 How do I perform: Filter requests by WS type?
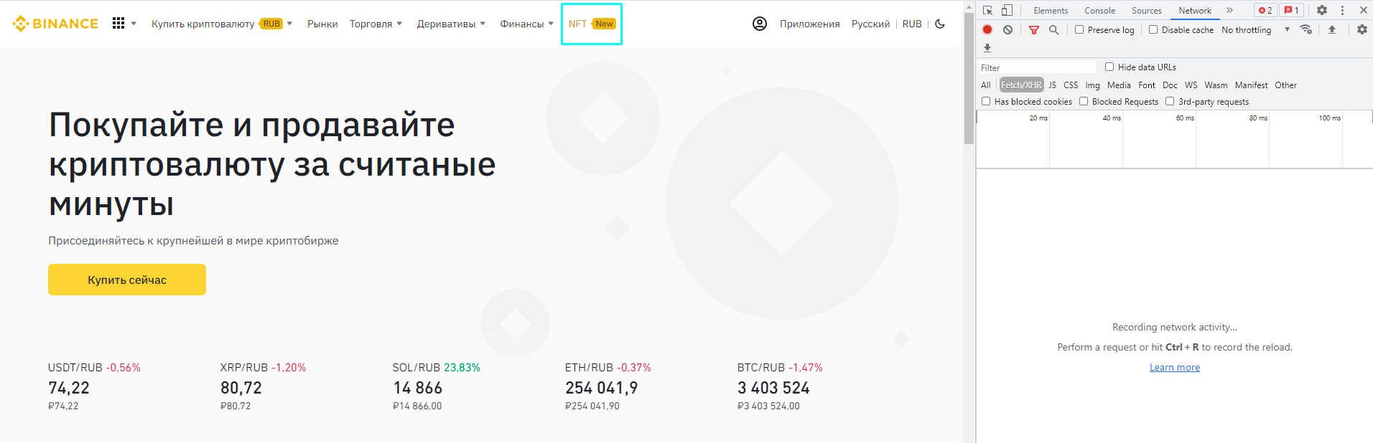1191,85
